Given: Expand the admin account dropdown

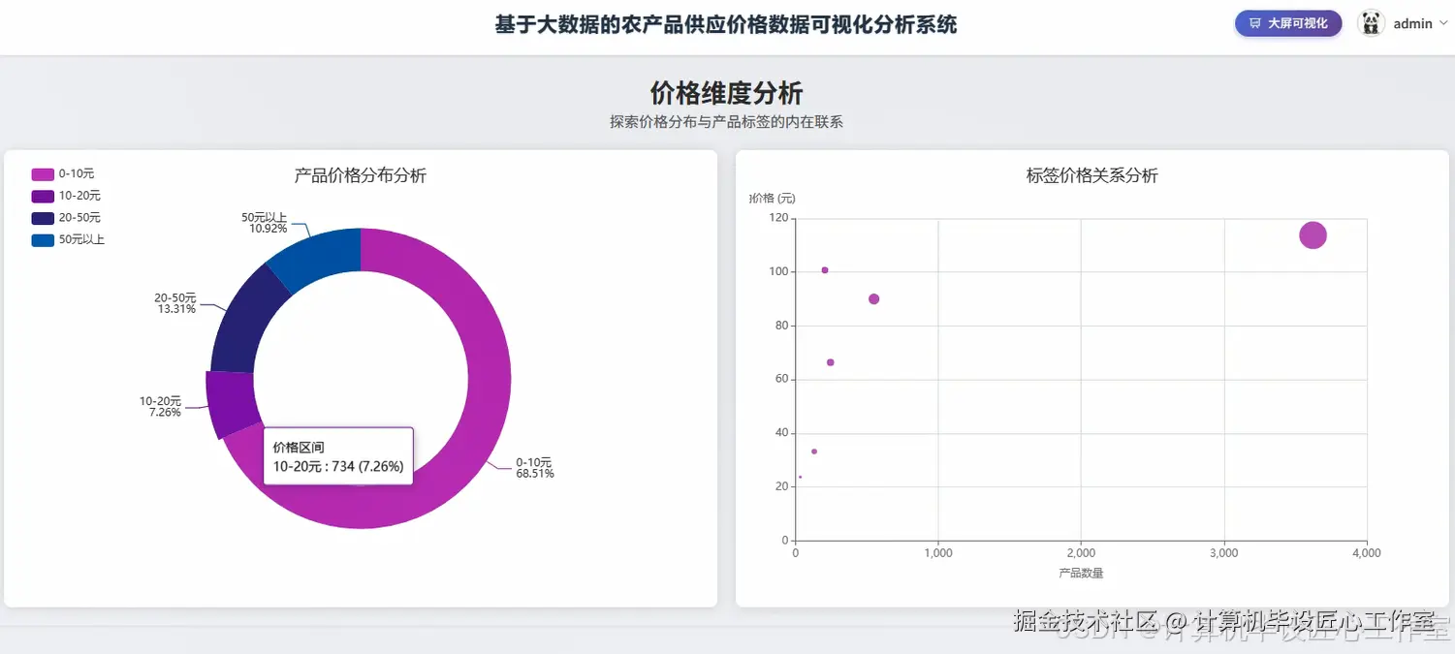Looking at the screenshot, I should 1413,22.
